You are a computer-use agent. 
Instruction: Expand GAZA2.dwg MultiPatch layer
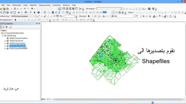5,49
